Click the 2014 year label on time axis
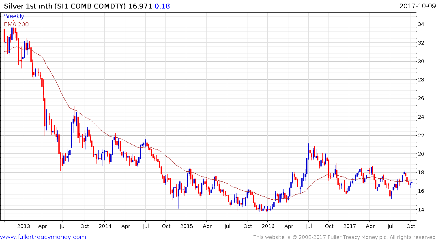 coord(105,226)
